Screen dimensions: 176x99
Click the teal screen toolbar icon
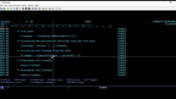(33, 9)
